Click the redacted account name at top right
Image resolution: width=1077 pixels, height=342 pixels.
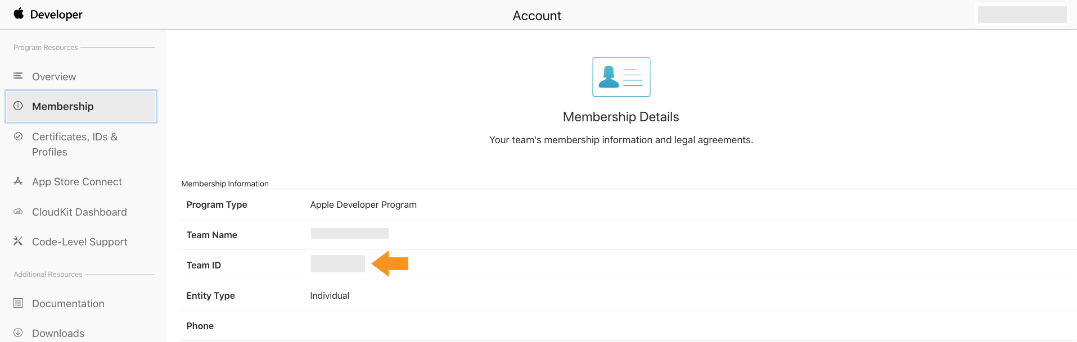tap(1022, 15)
